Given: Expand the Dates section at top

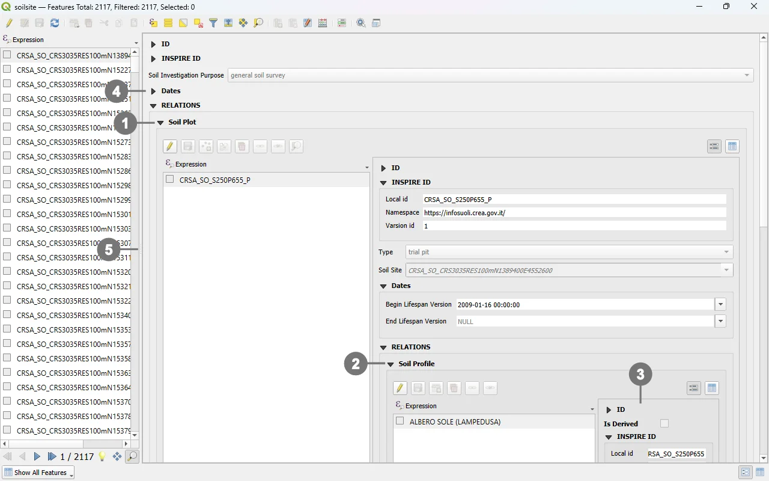Looking at the screenshot, I should point(153,91).
